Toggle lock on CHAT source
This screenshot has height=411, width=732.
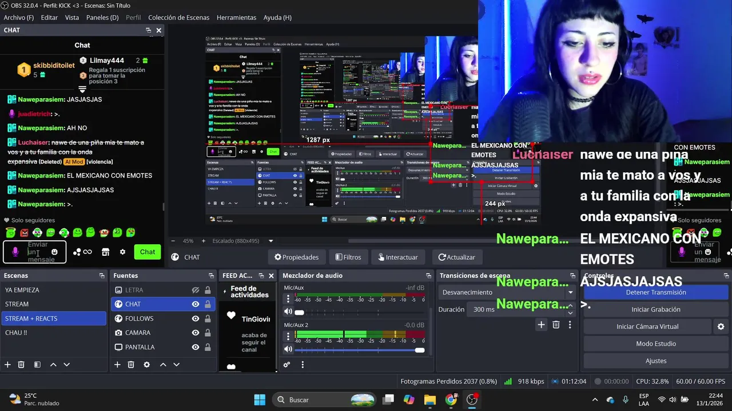(208, 304)
